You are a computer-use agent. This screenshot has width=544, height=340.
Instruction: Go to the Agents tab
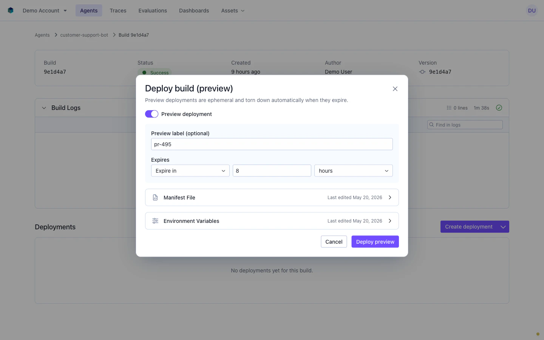[89, 11]
